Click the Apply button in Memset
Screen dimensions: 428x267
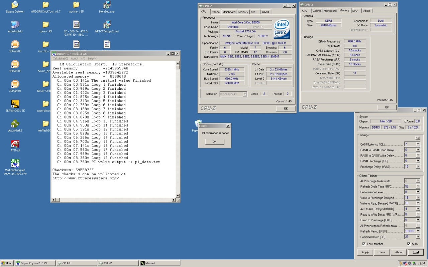tap(365, 252)
